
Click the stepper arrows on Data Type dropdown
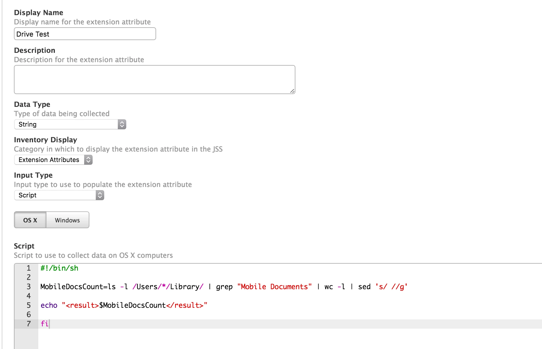tap(122, 124)
